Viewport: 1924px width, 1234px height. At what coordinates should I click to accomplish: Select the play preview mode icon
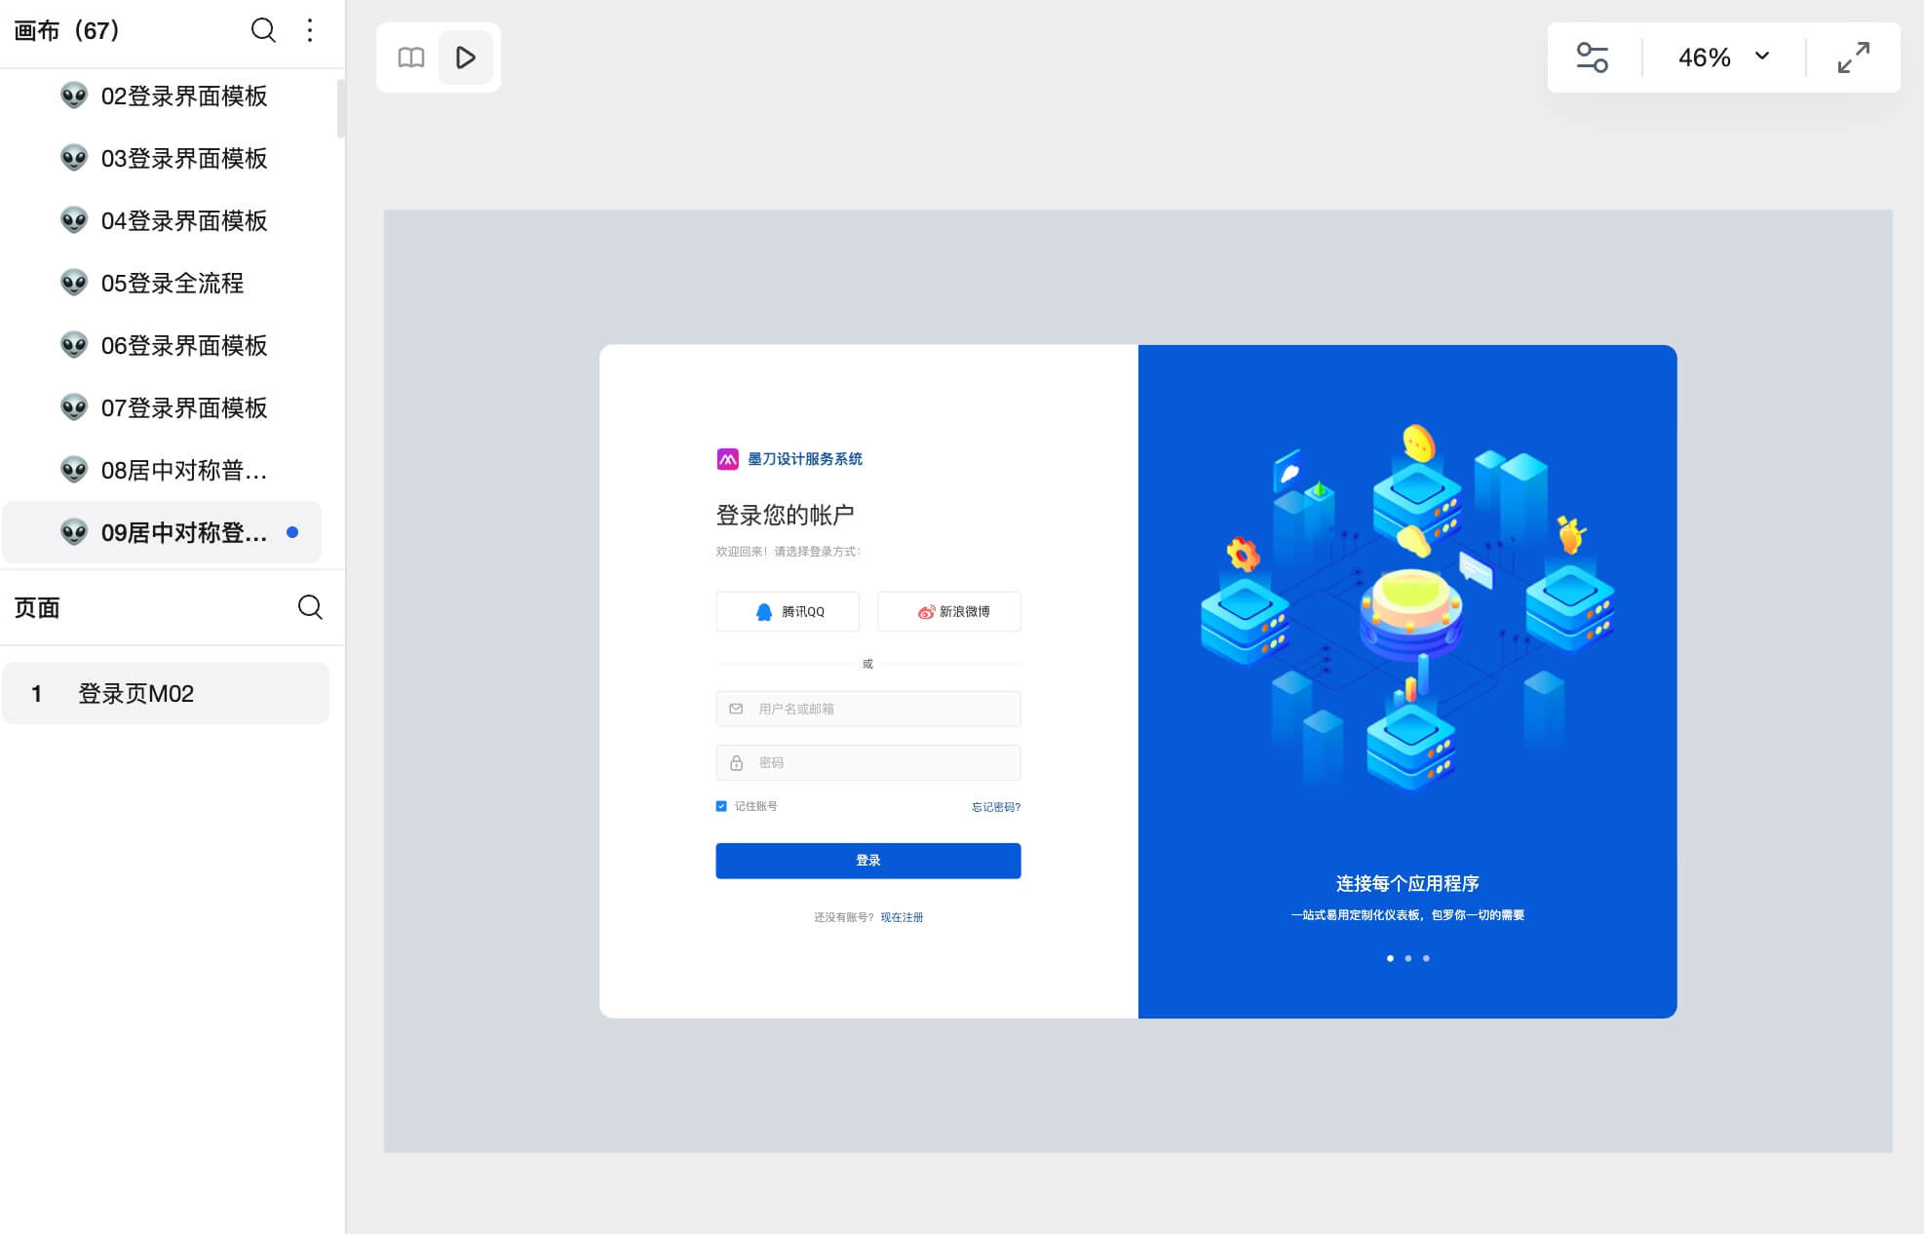466,58
